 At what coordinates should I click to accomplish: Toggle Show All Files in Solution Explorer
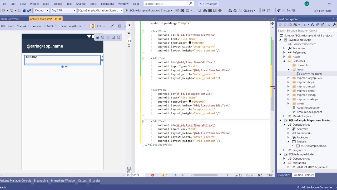tap(323, 25)
